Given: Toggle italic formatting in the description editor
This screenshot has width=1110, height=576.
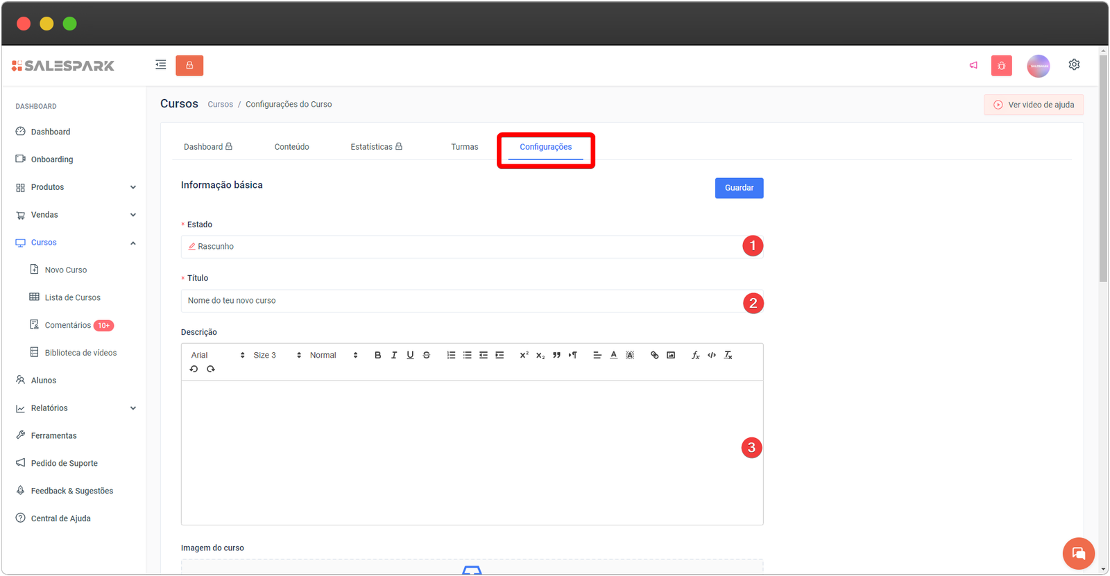Looking at the screenshot, I should click(394, 356).
